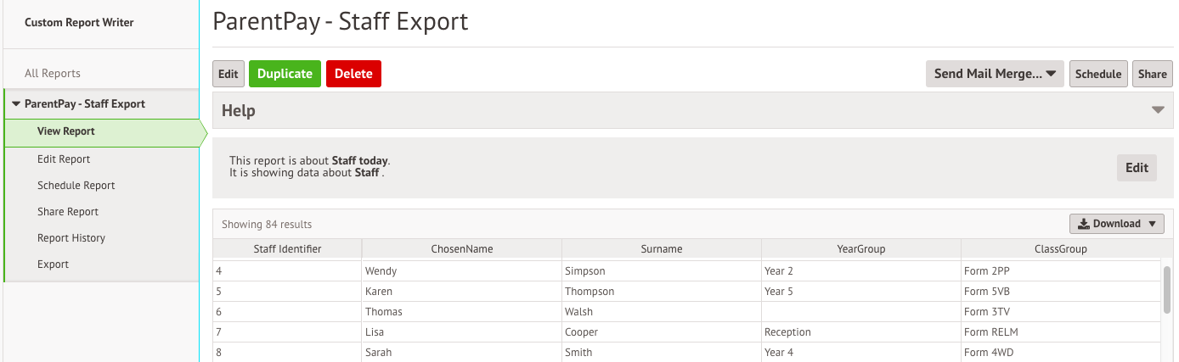Expand the Help panel chevron
The image size is (1179, 362).
coord(1158,110)
